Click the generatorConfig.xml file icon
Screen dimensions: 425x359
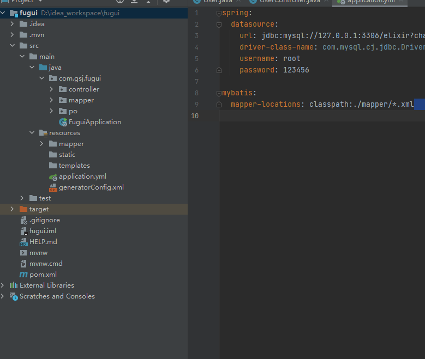(53, 187)
